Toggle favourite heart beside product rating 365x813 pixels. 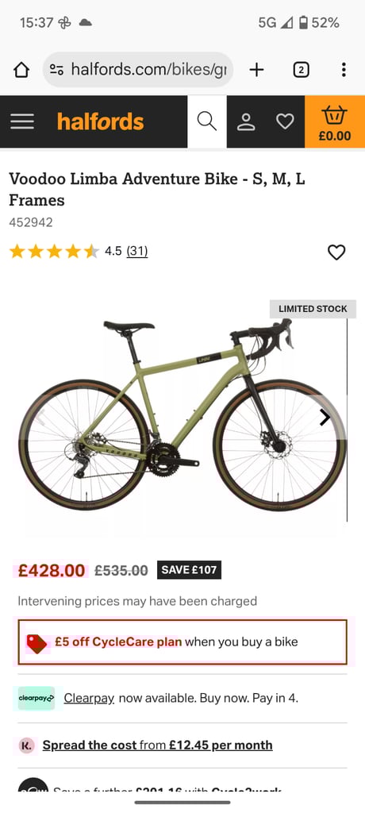point(336,252)
